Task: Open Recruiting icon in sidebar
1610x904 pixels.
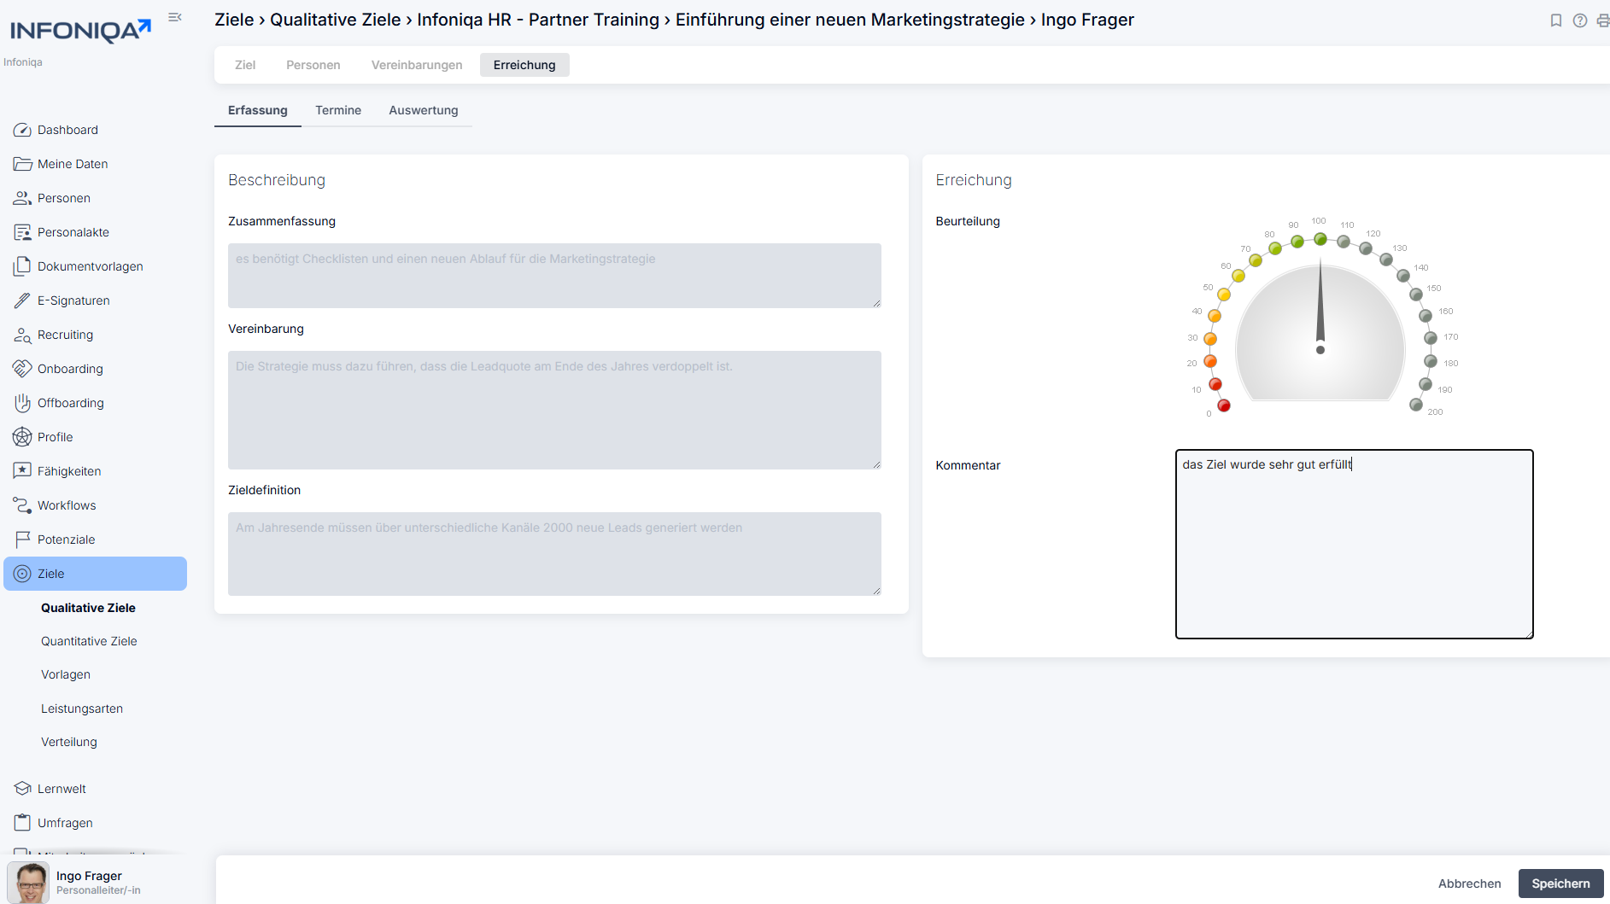Action: click(x=22, y=335)
